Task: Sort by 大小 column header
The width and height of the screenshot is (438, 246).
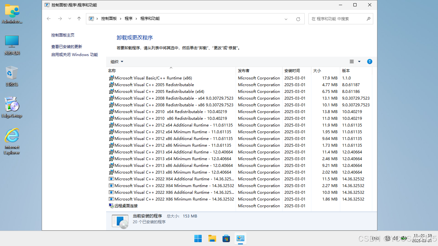Action: 325,70
